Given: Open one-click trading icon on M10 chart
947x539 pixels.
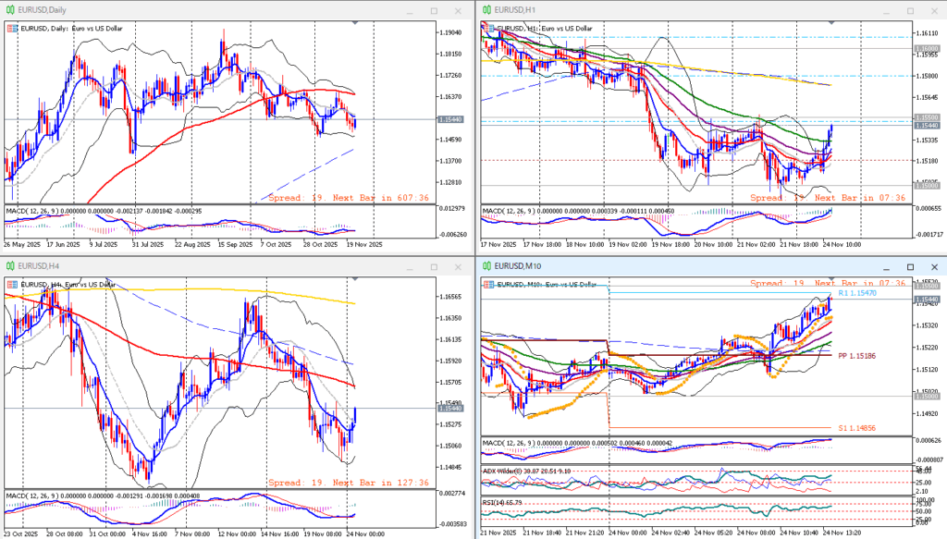Looking at the screenshot, I should (x=486, y=285).
